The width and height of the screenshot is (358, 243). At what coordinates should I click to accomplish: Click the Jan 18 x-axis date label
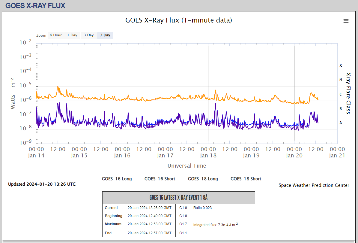pos(208,156)
